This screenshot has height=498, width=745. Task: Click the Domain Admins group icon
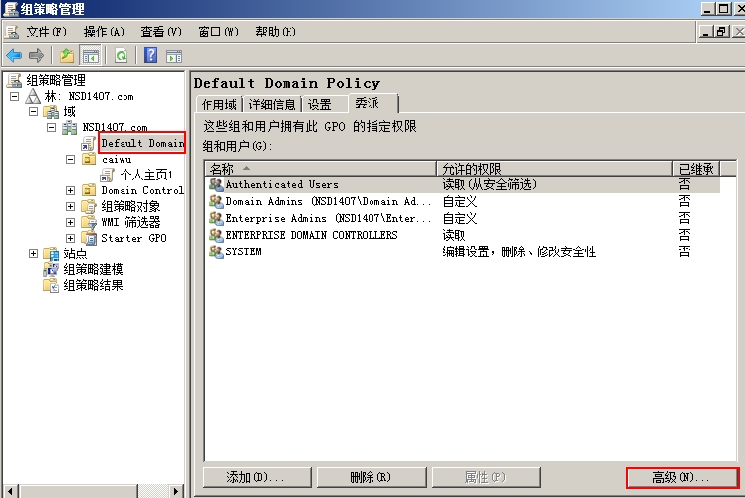[x=216, y=201]
